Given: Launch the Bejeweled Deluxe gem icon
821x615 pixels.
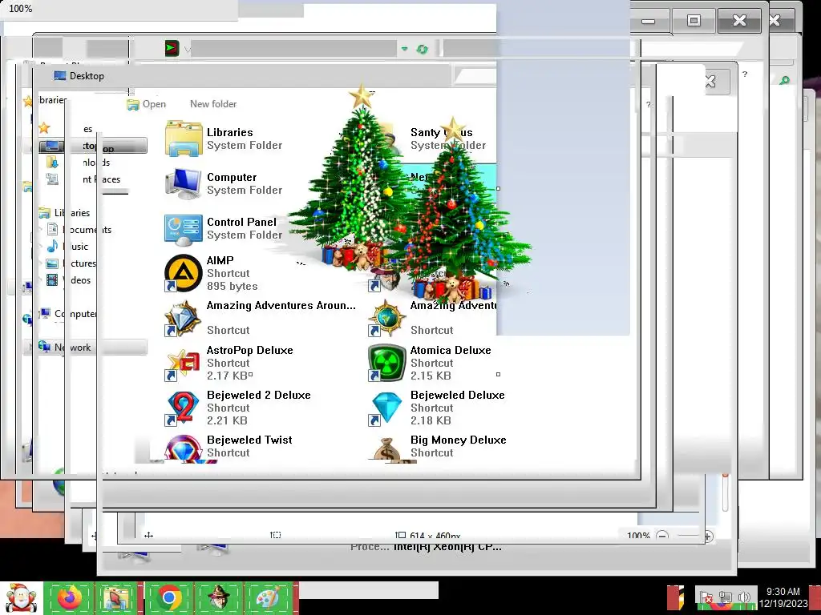Looking at the screenshot, I should click(x=386, y=408).
